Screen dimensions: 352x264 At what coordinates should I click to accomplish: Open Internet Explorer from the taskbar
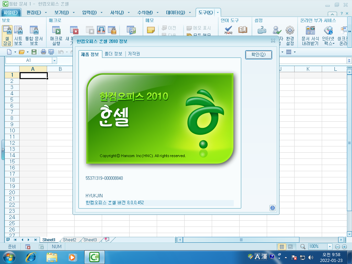(x=31, y=257)
